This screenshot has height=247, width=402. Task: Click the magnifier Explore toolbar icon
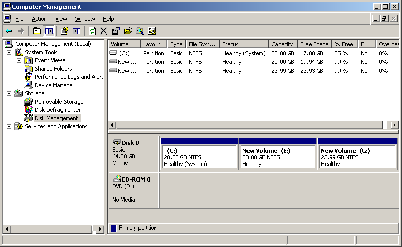140,31
